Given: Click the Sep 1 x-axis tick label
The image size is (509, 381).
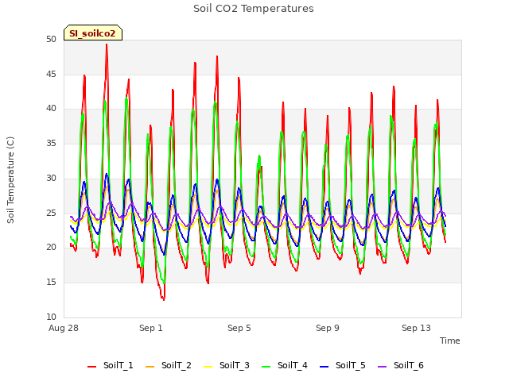Looking at the screenshot, I should coord(151,328).
